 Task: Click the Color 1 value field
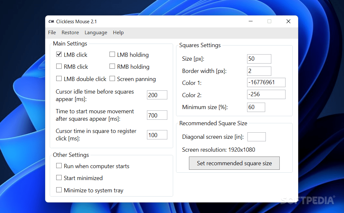(x=266, y=82)
